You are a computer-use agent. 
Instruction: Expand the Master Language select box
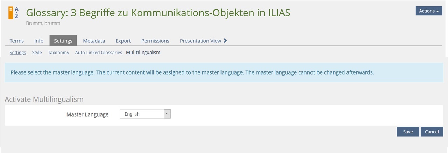tap(145, 114)
